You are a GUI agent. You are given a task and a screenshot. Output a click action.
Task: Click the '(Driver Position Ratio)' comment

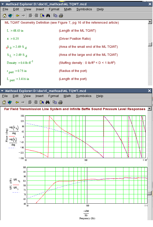[x=75, y=39]
